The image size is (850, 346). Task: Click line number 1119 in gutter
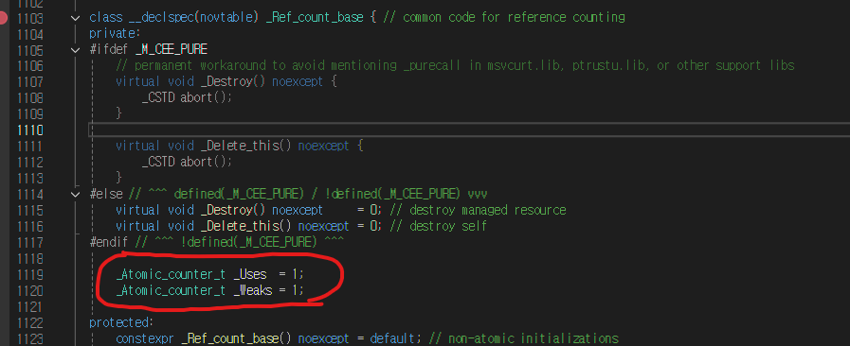29,275
